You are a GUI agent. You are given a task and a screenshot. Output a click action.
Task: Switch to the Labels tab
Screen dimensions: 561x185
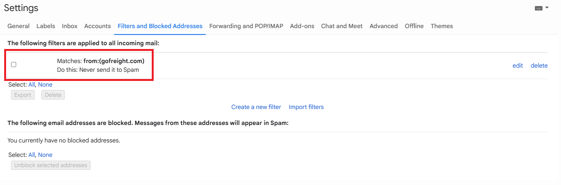(46, 26)
